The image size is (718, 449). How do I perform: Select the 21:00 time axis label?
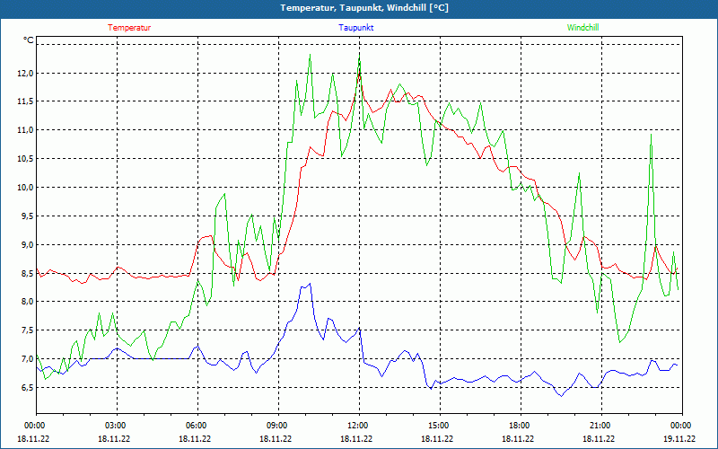click(x=600, y=426)
